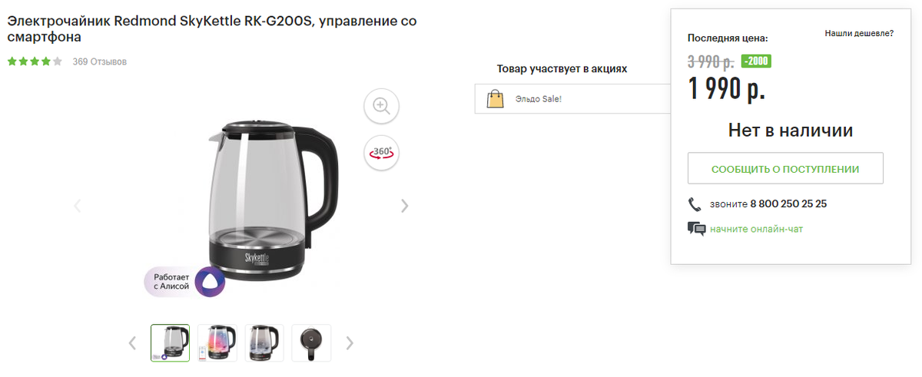Open the Нашли дешевле? link
The image size is (922, 377).
tap(859, 34)
